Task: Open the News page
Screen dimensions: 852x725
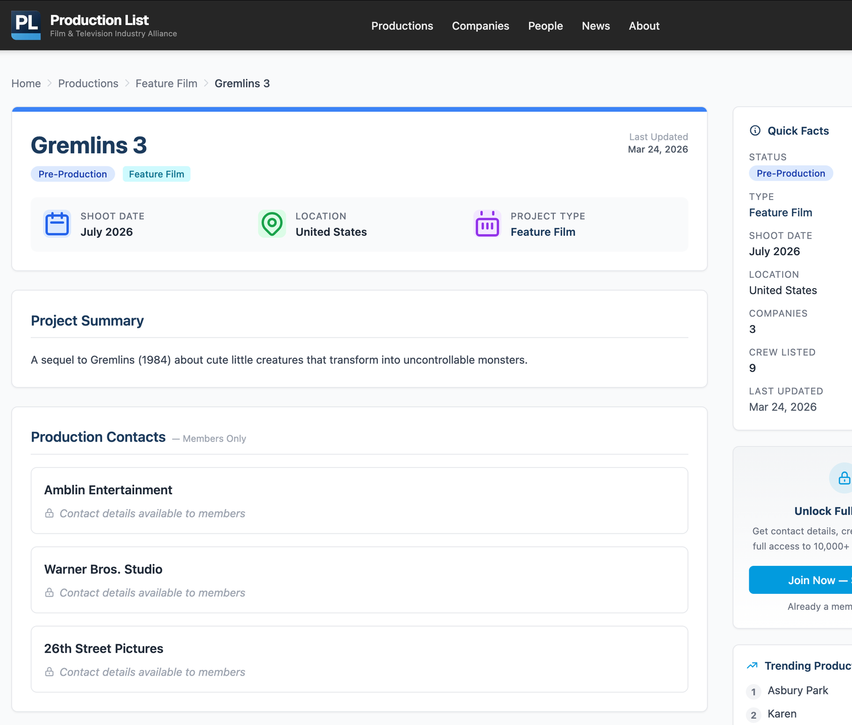Action: tap(596, 26)
